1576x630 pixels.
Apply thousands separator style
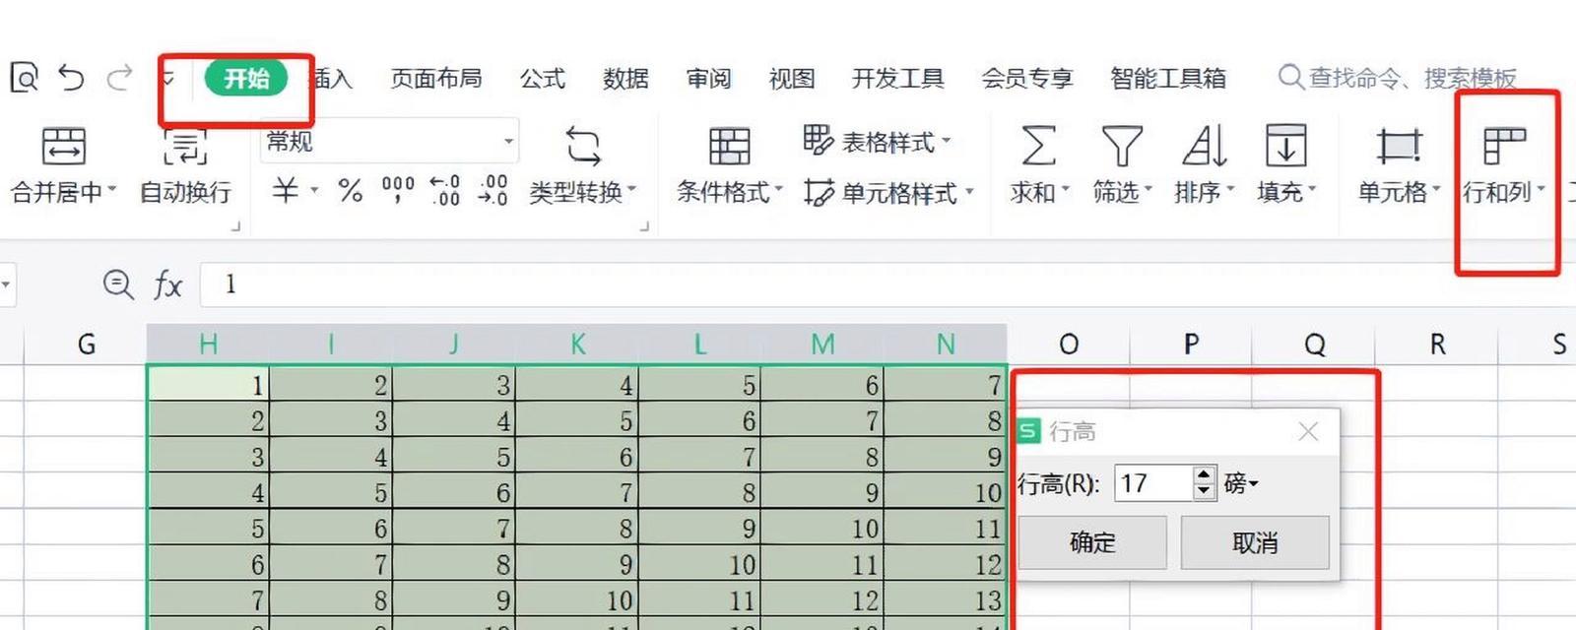click(398, 189)
